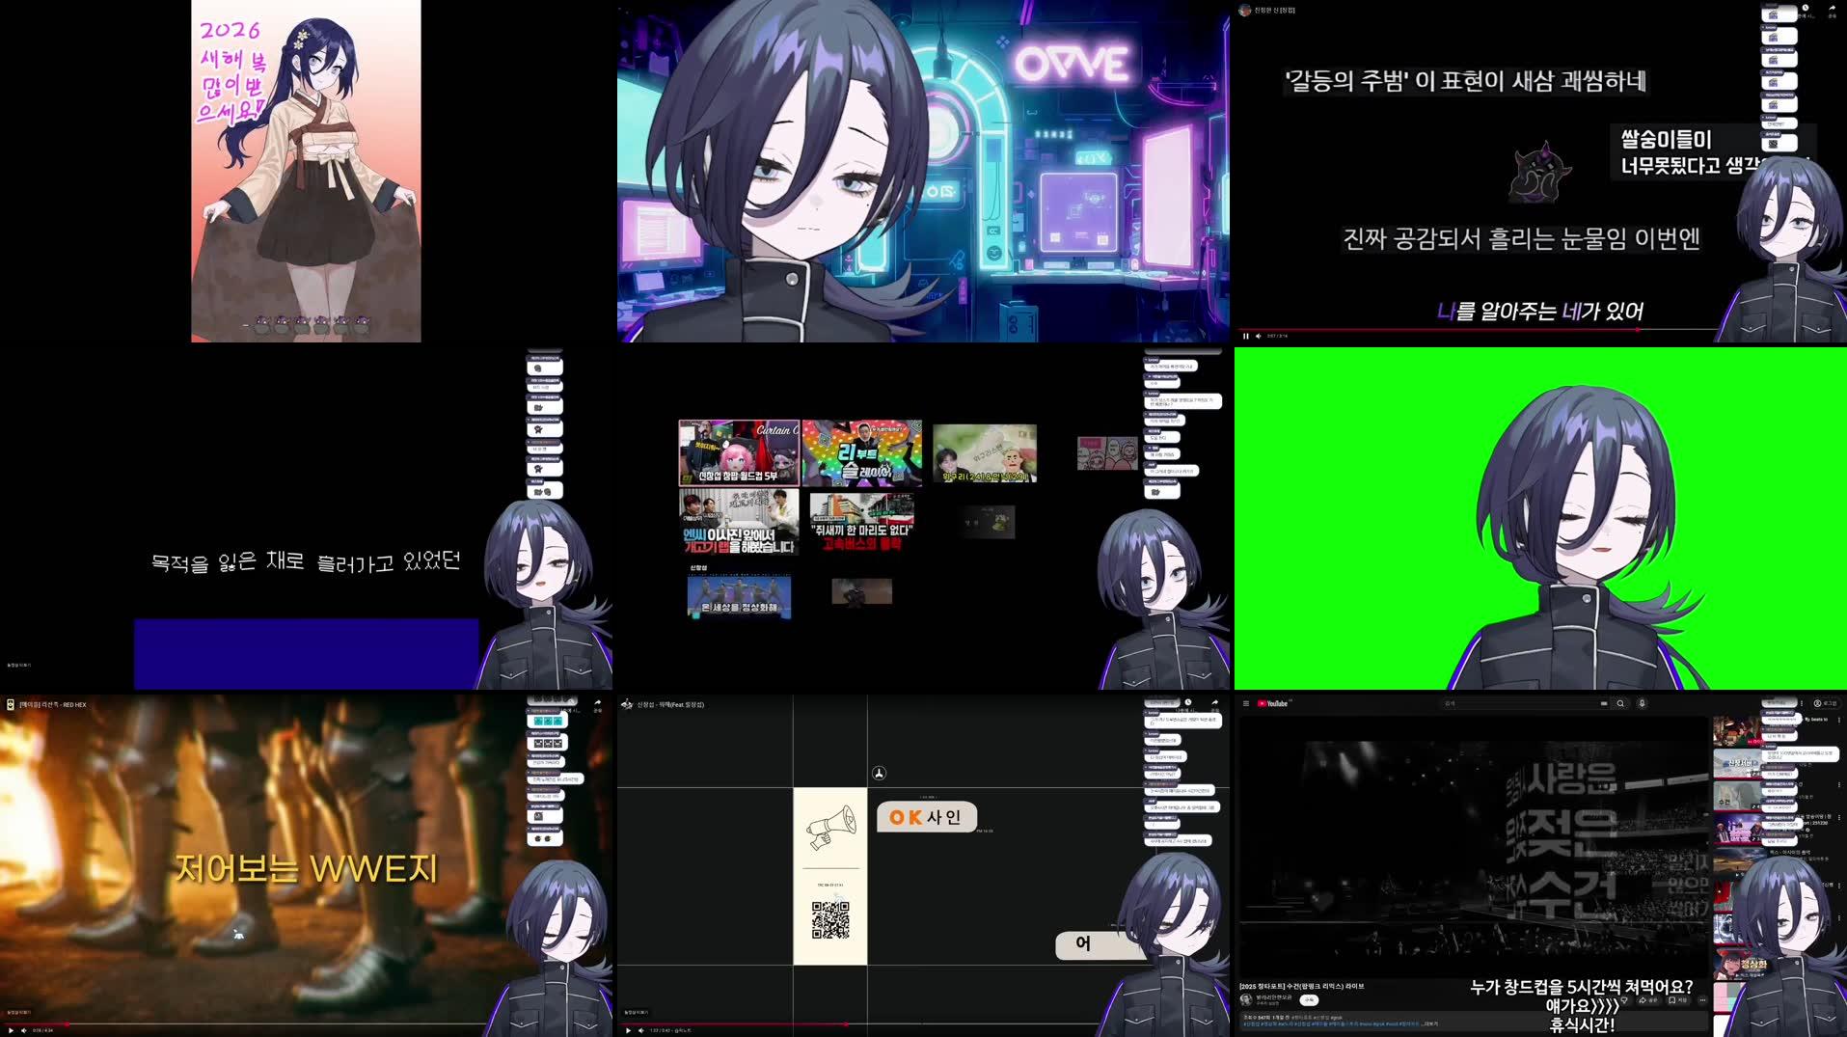
Task: Click the search magnifier icon
Action: 1621,703
